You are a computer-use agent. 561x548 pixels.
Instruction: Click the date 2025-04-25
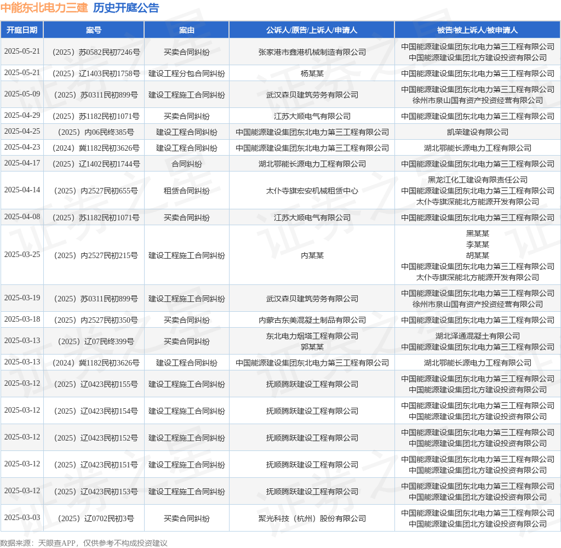(x=22, y=132)
